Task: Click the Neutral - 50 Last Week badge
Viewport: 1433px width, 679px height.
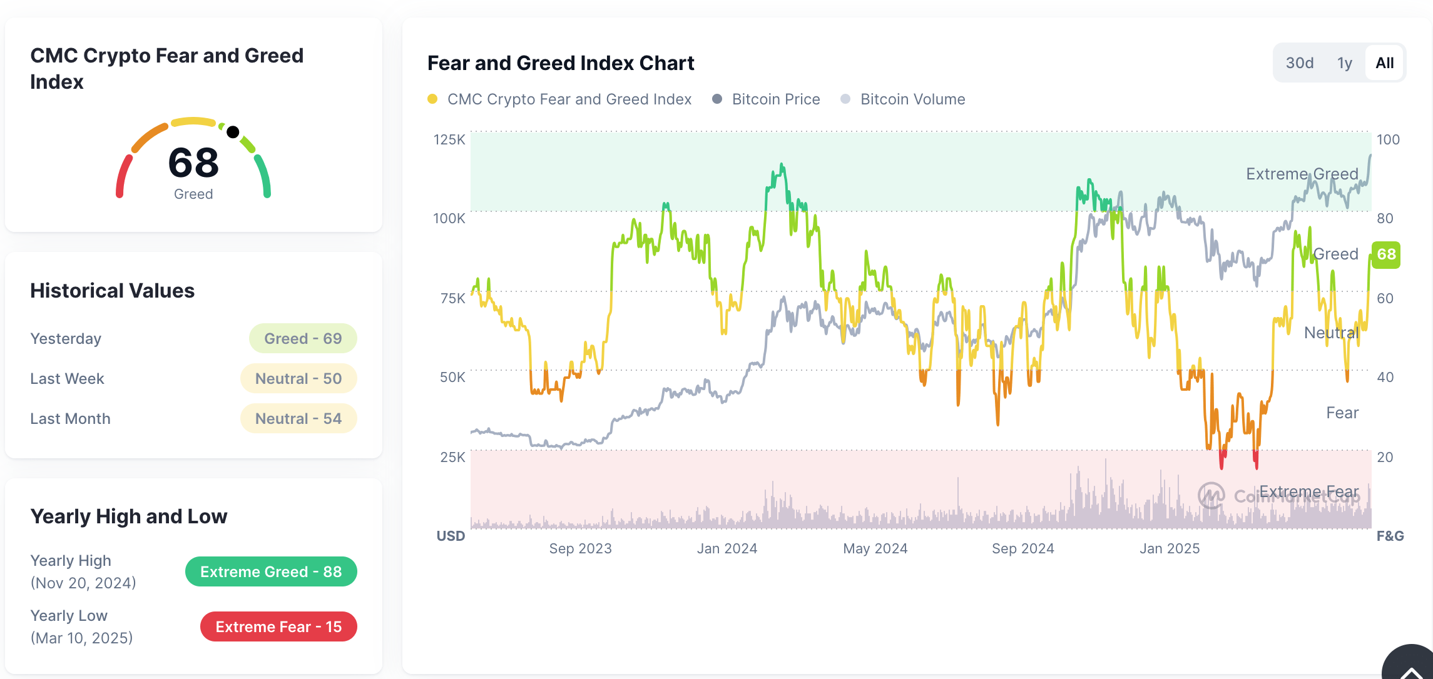Action: [298, 378]
